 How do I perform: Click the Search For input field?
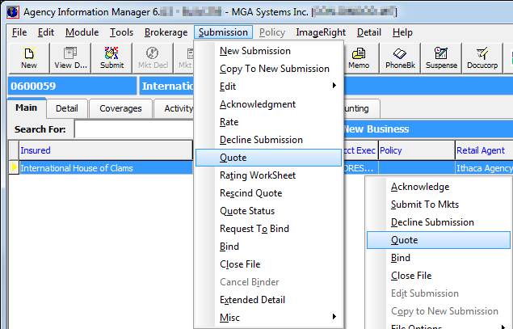(133, 129)
